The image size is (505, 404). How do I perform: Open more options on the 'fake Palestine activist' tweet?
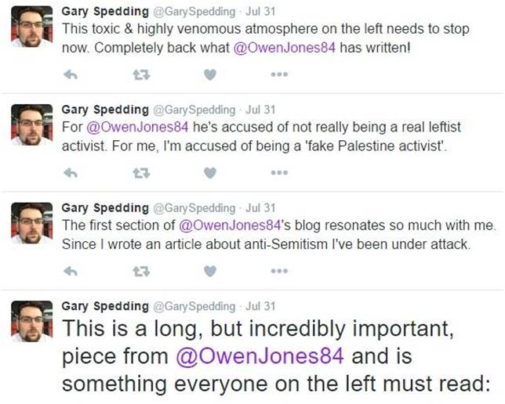tap(279, 173)
